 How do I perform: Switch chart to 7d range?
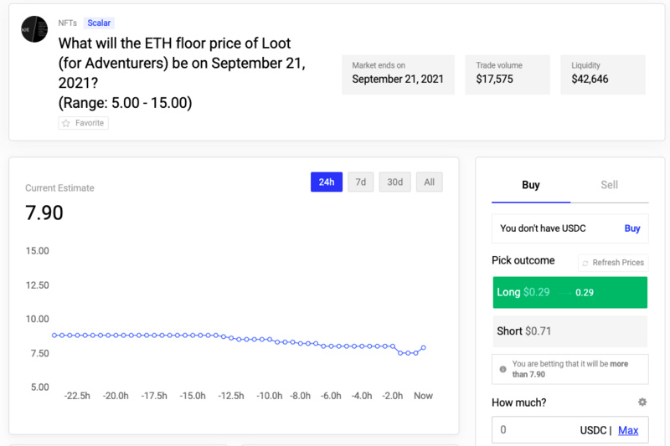(x=361, y=182)
